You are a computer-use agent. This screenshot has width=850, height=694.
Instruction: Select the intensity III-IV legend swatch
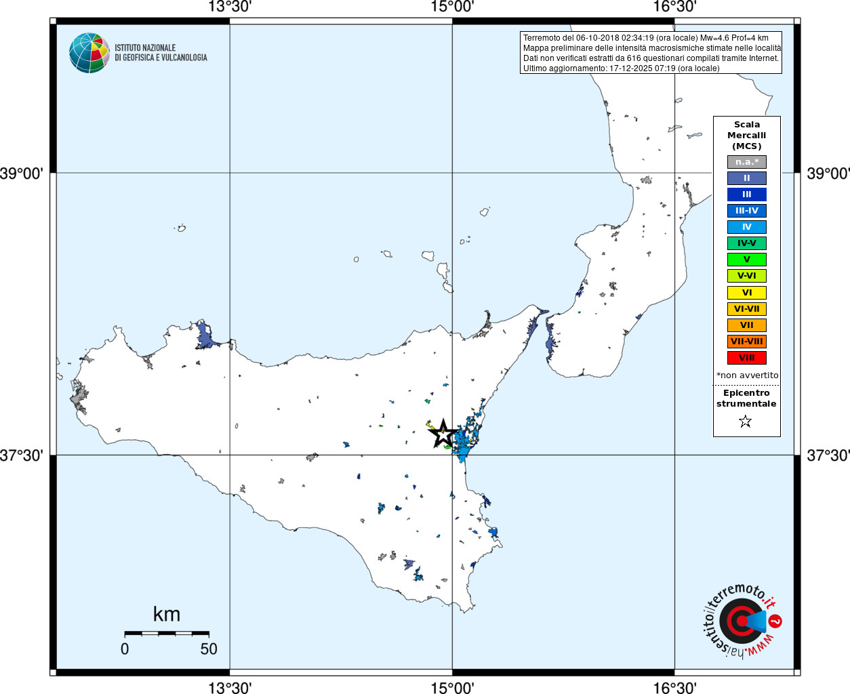[x=747, y=211]
